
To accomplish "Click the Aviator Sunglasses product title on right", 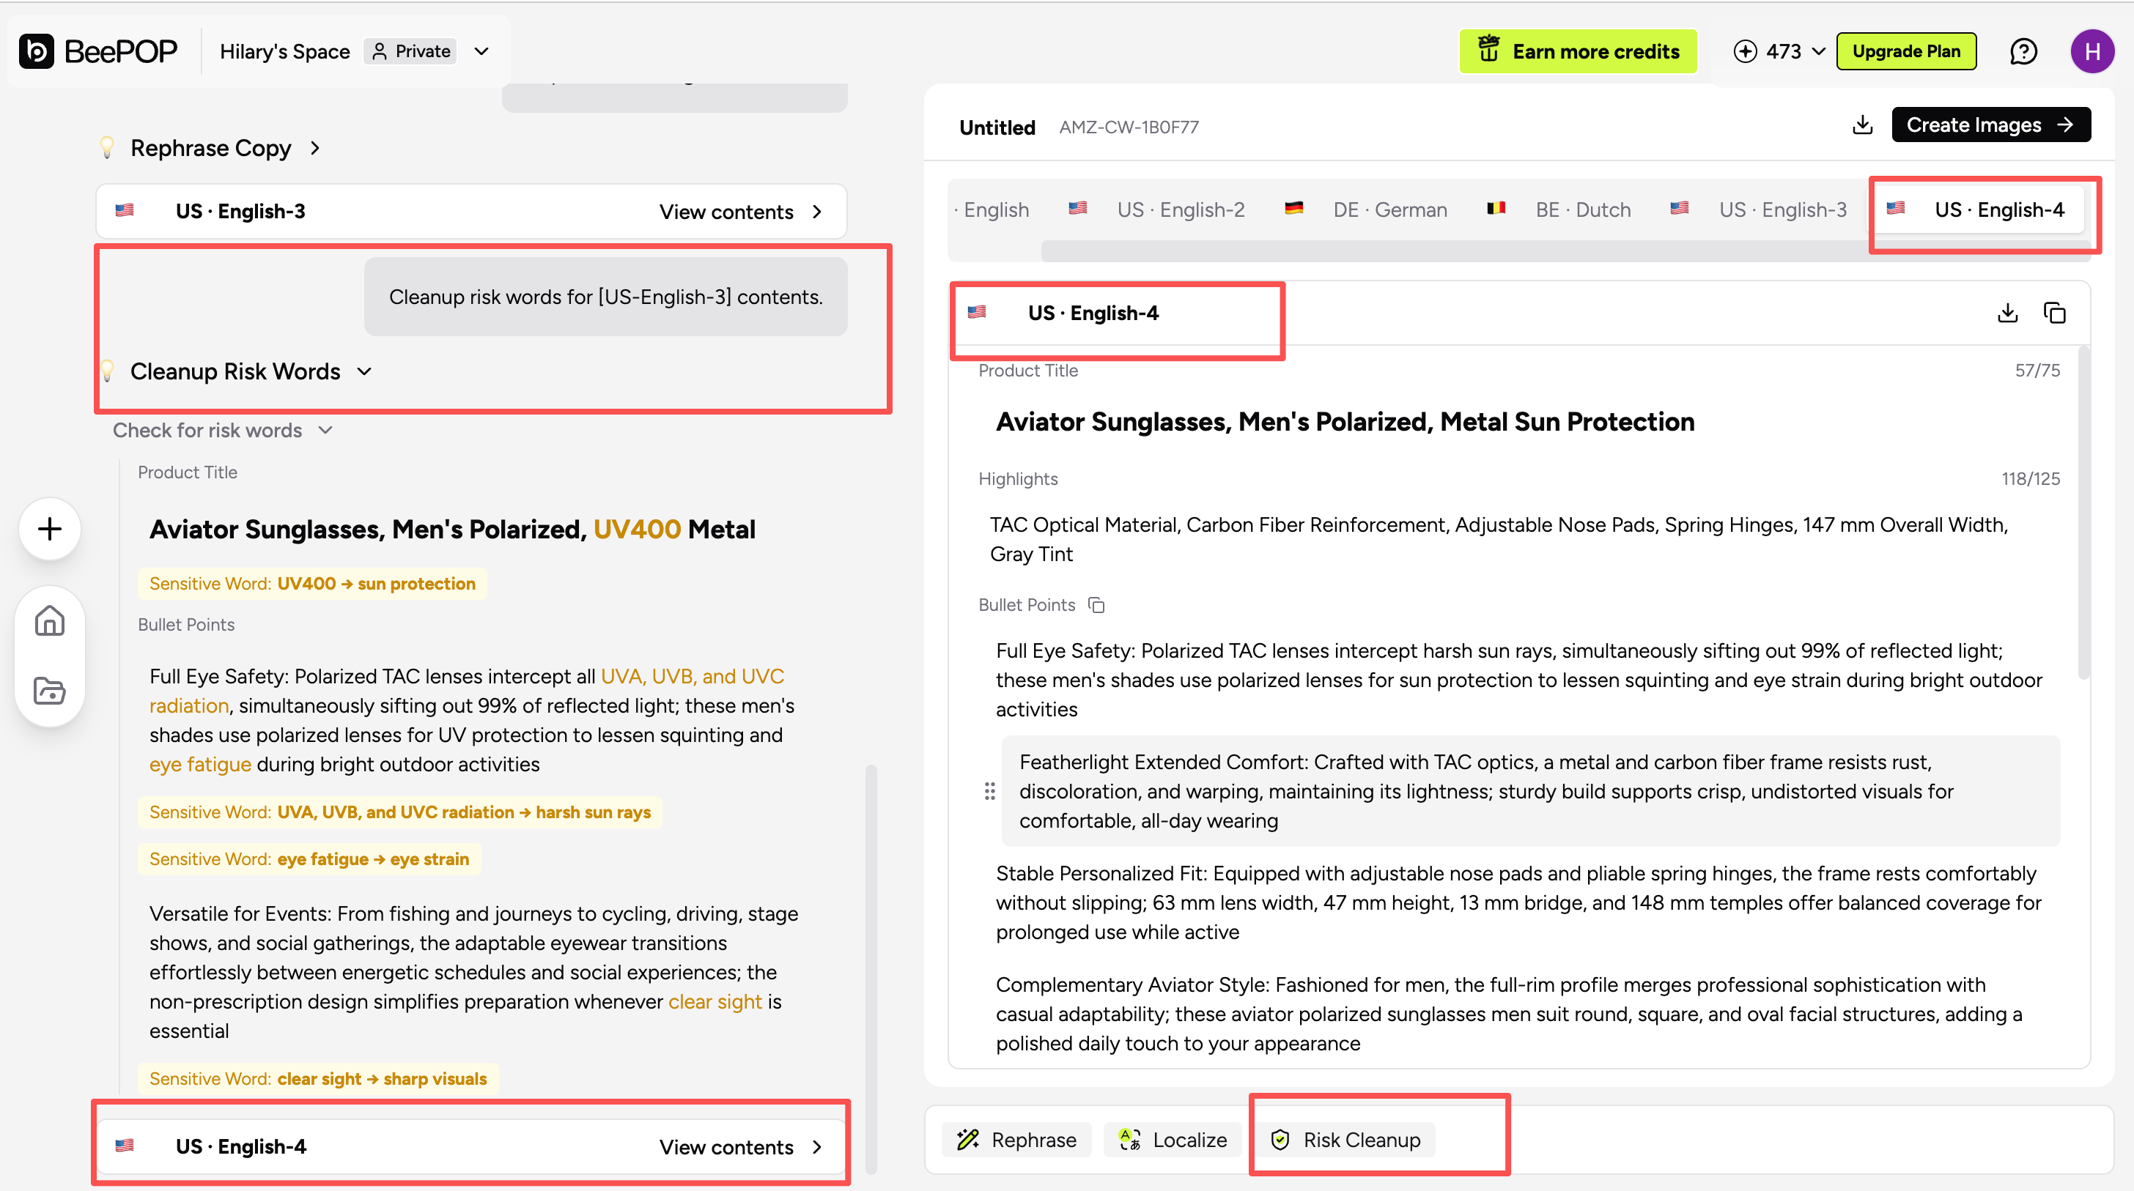I will pos(1345,422).
